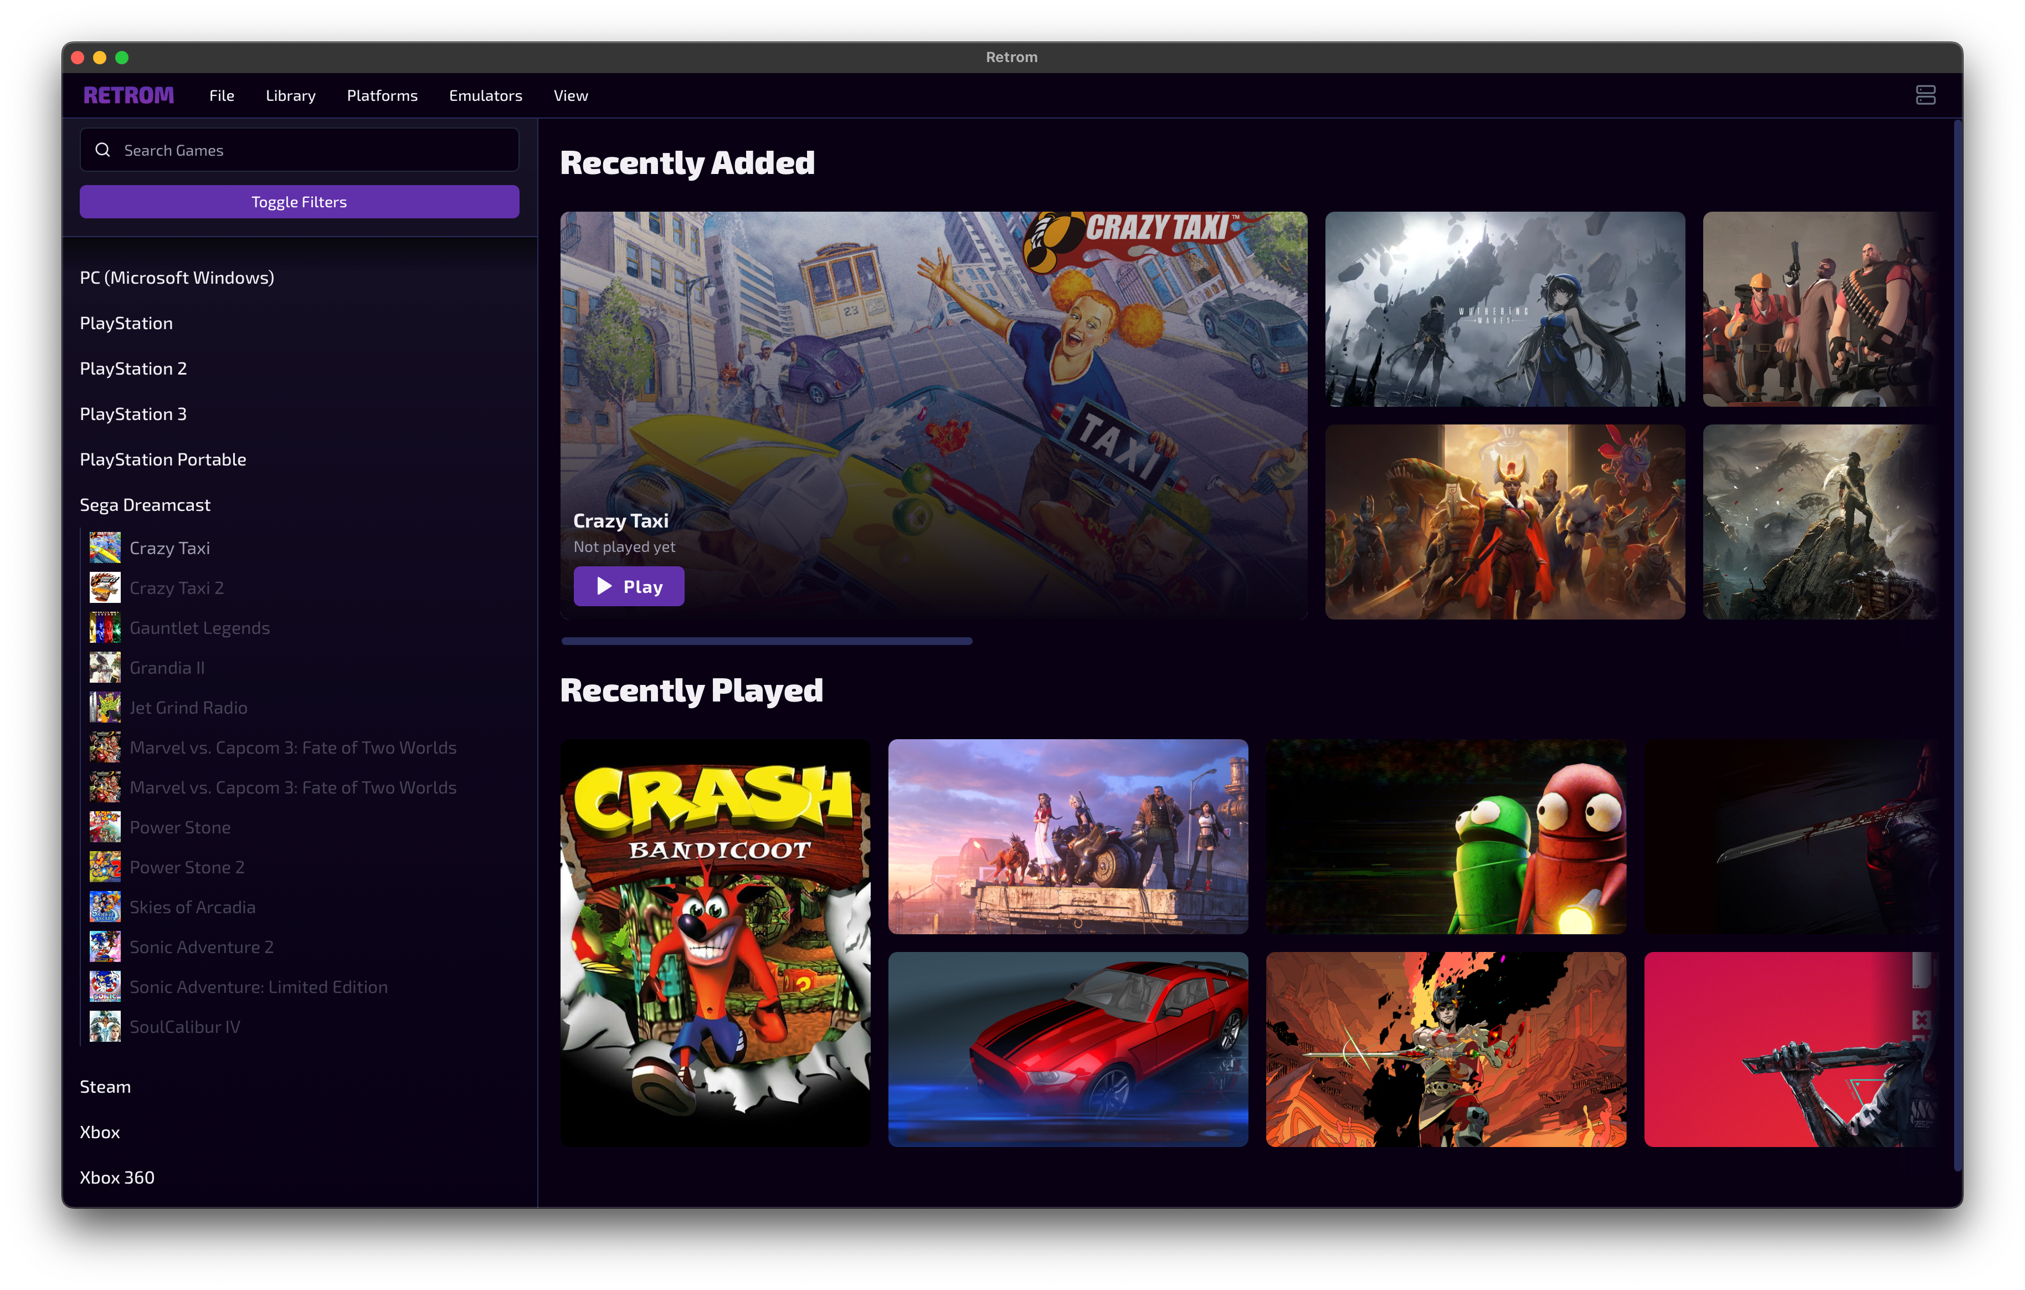This screenshot has height=1290, width=2025.
Task: Expand the PlayStation 3 platform
Action: pos(133,414)
